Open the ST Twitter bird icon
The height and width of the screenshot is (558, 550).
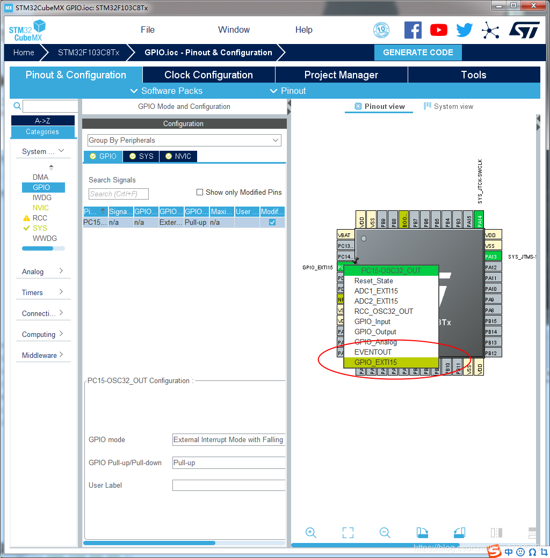(x=465, y=30)
